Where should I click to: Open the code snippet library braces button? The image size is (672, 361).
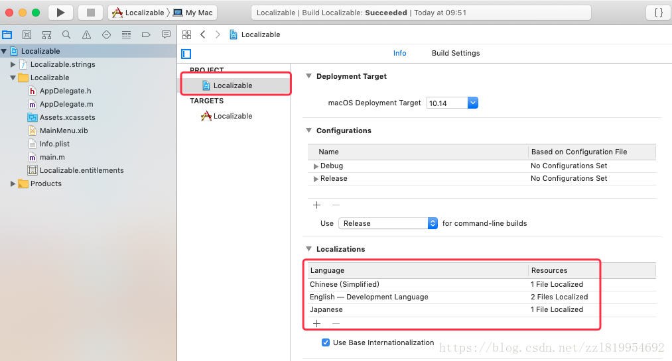tap(658, 13)
